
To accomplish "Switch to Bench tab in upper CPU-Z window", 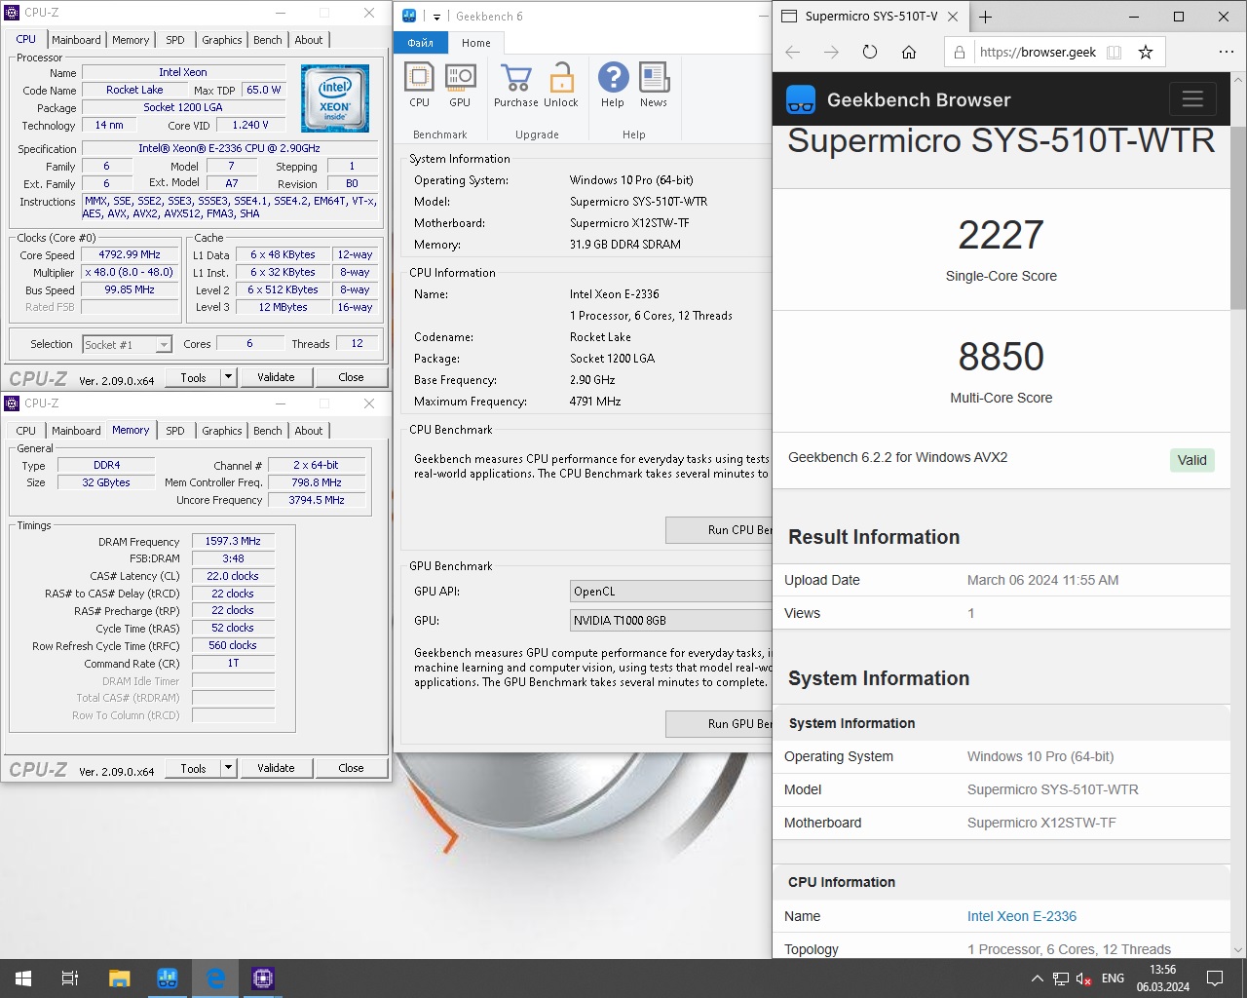I will click(x=268, y=40).
